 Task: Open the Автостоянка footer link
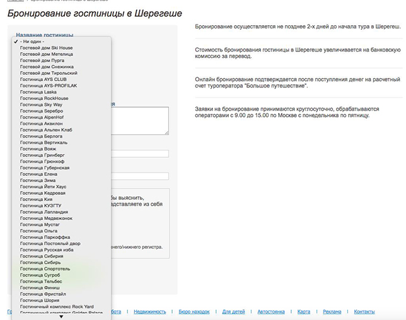pyautogui.click(x=271, y=312)
